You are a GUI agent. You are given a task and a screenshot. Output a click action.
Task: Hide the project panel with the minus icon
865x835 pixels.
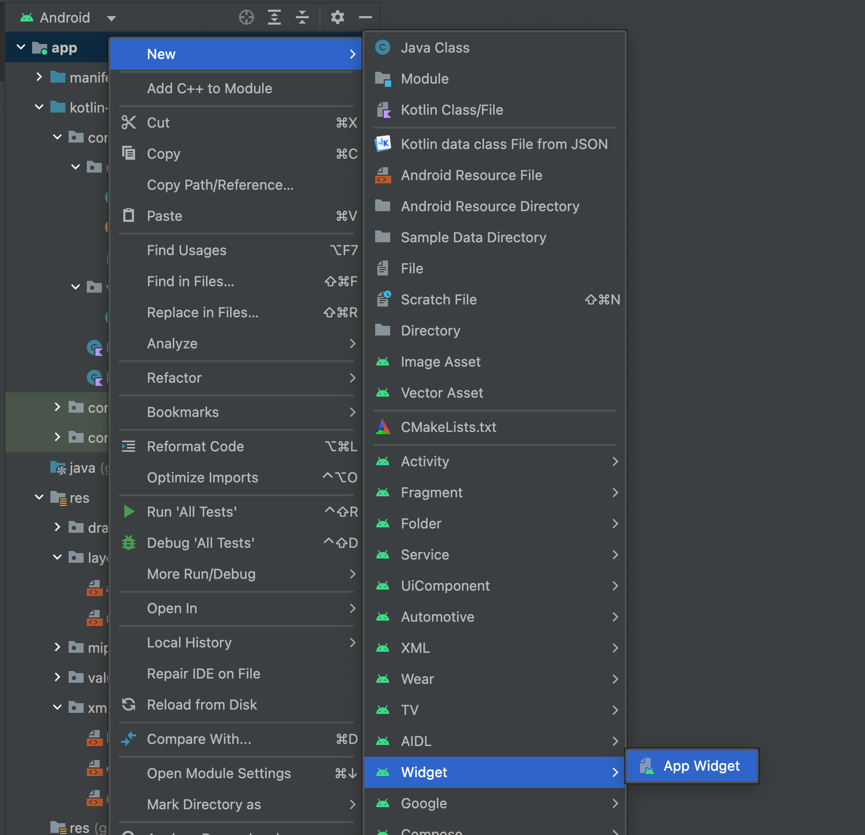click(366, 17)
